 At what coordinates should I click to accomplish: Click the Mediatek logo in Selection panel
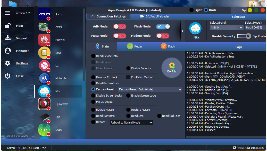[x=195, y=28]
